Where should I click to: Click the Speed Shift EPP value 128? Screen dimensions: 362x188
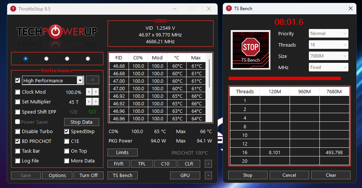[74, 112]
